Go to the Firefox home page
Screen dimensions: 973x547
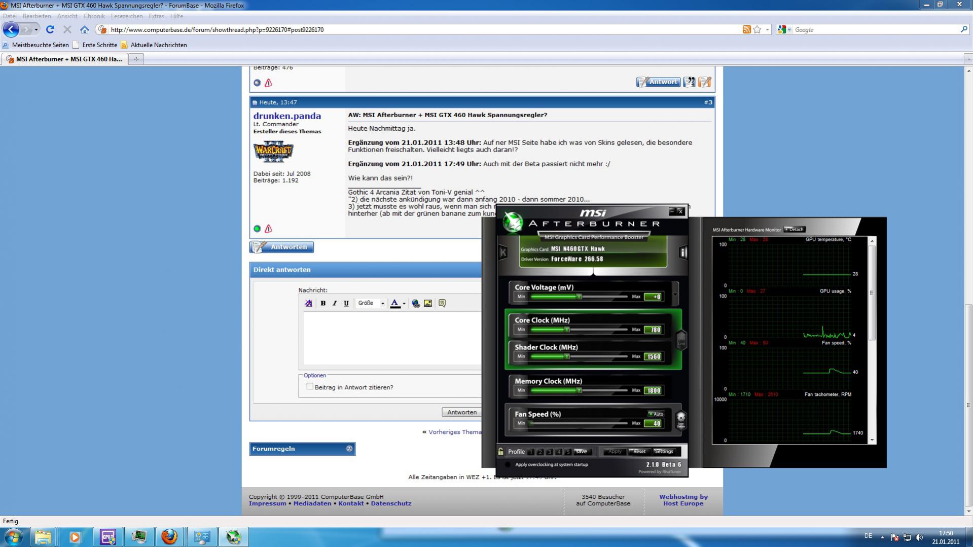85,29
